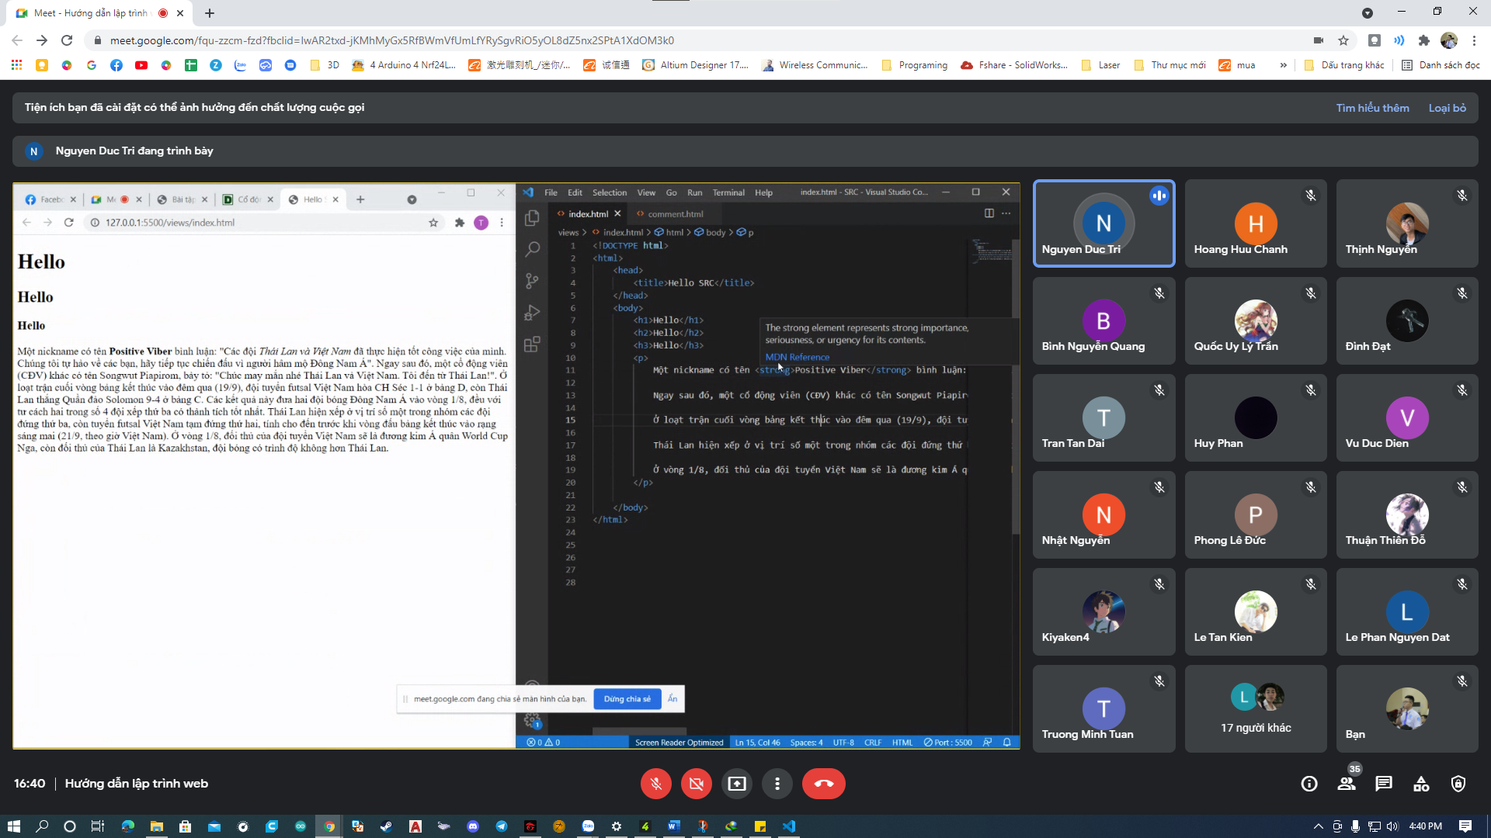Leave the call with red hangup button
The image size is (1491, 838).
coord(824,784)
